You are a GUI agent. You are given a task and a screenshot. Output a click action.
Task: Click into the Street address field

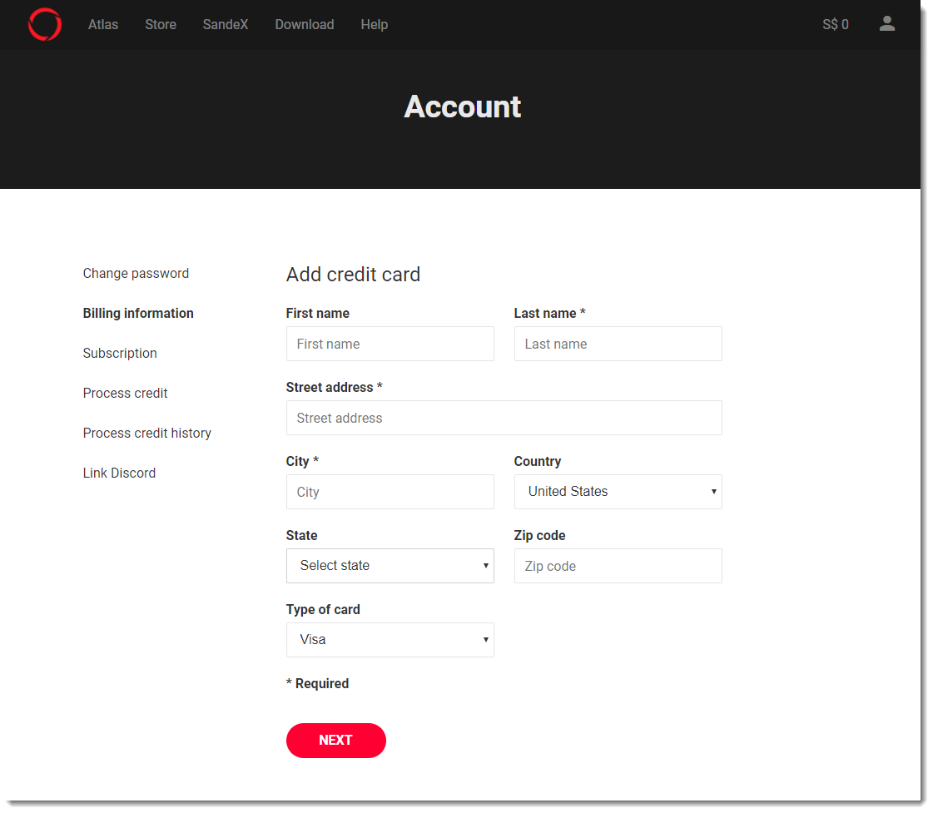[504, 418]
